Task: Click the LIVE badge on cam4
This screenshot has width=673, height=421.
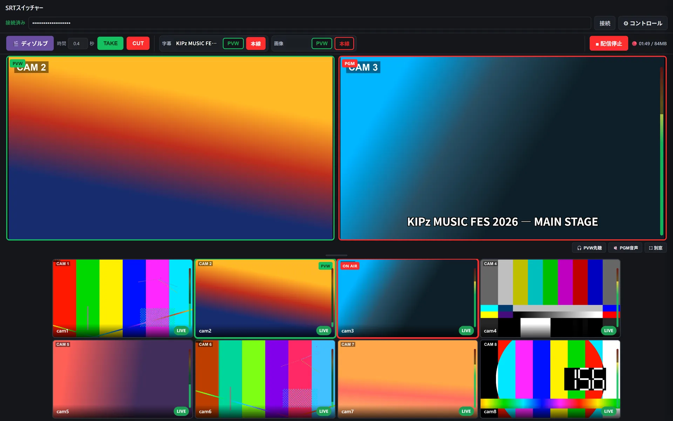Action: 609,330
